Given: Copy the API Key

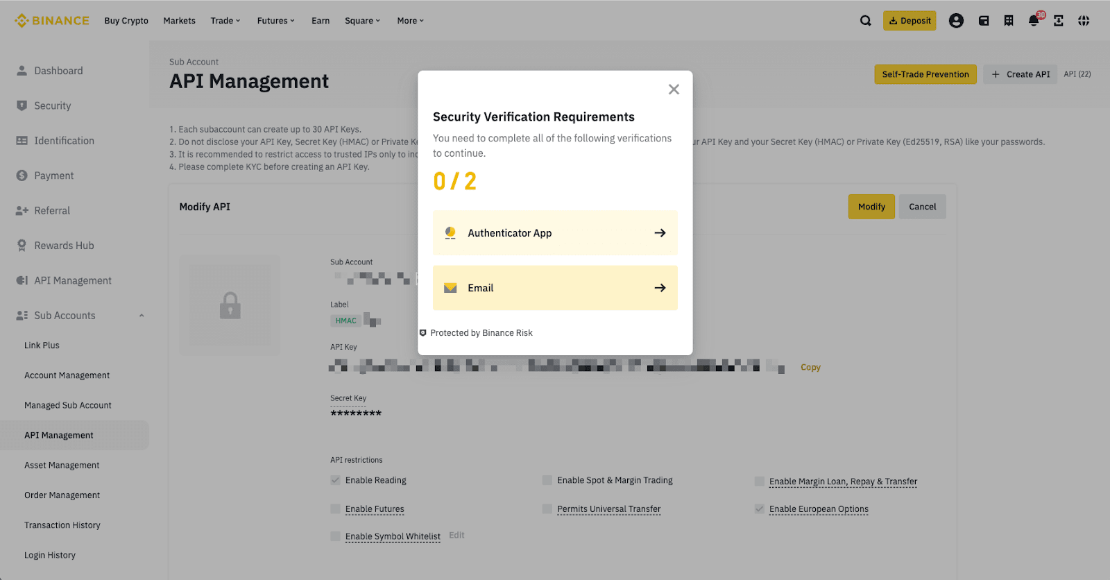Looking at the screenshot, I should 810,368.
